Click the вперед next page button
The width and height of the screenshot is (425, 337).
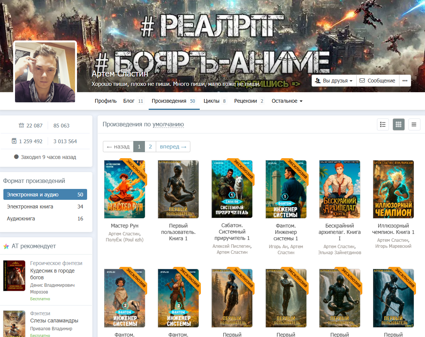(173, 147)
